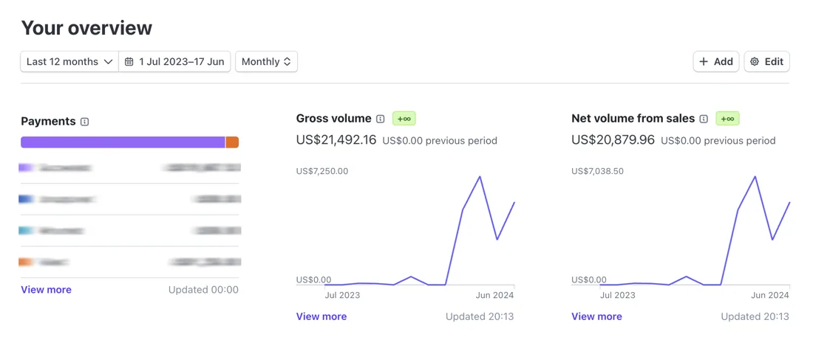Click the info icon next to Payments
Screen dimensions: 813x351
coord(85,122)
